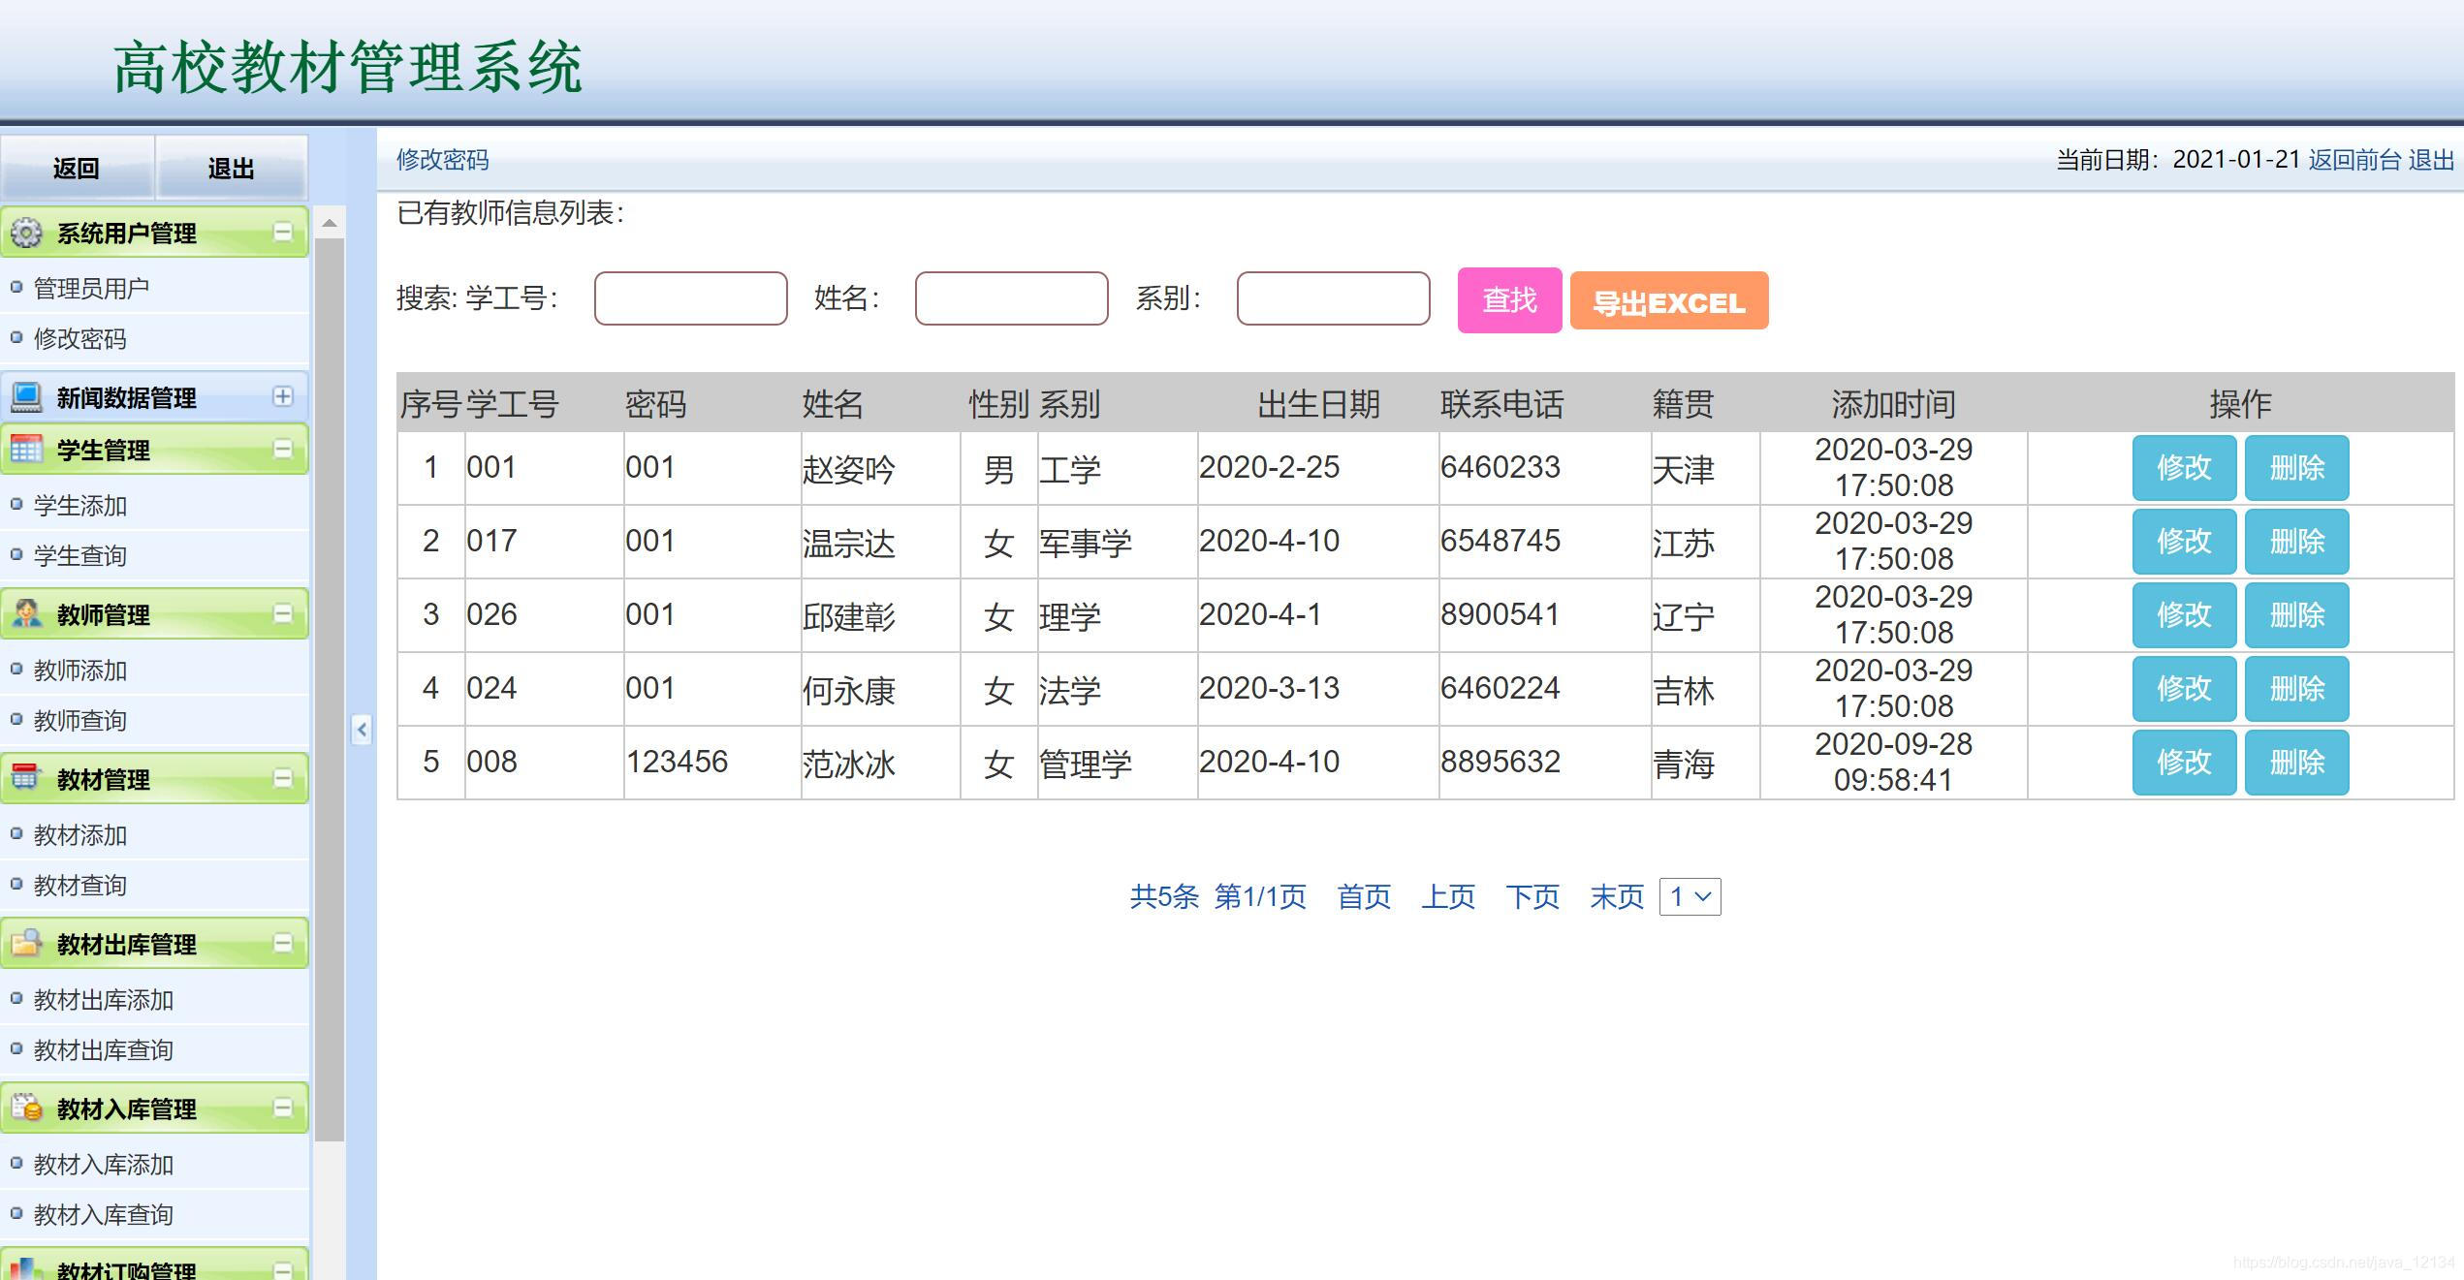Focus the 学工号 search input field

click(x=690, y=298)
